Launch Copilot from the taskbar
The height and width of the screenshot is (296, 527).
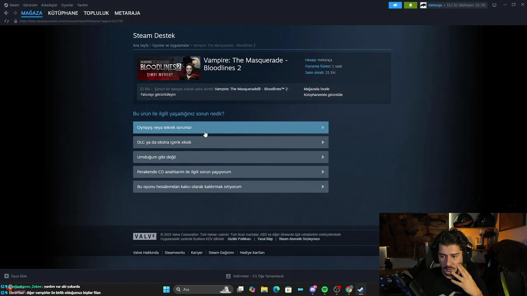[x=252, y=289]
